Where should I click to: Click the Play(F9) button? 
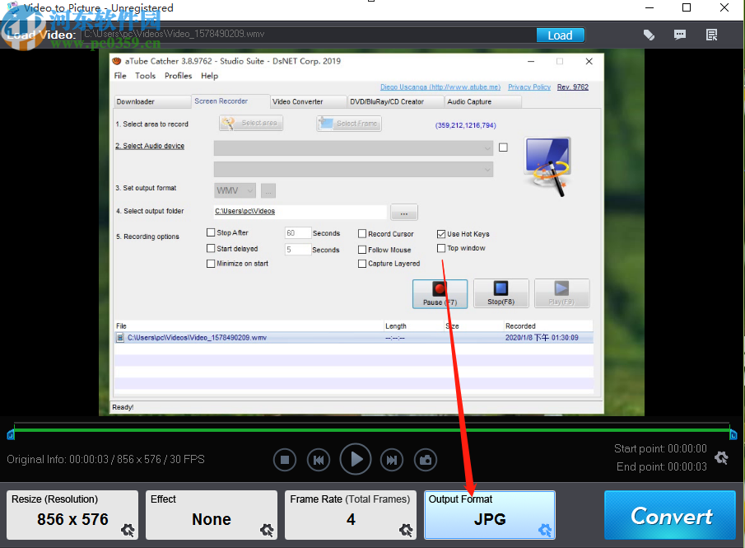[x=561, y=293]
